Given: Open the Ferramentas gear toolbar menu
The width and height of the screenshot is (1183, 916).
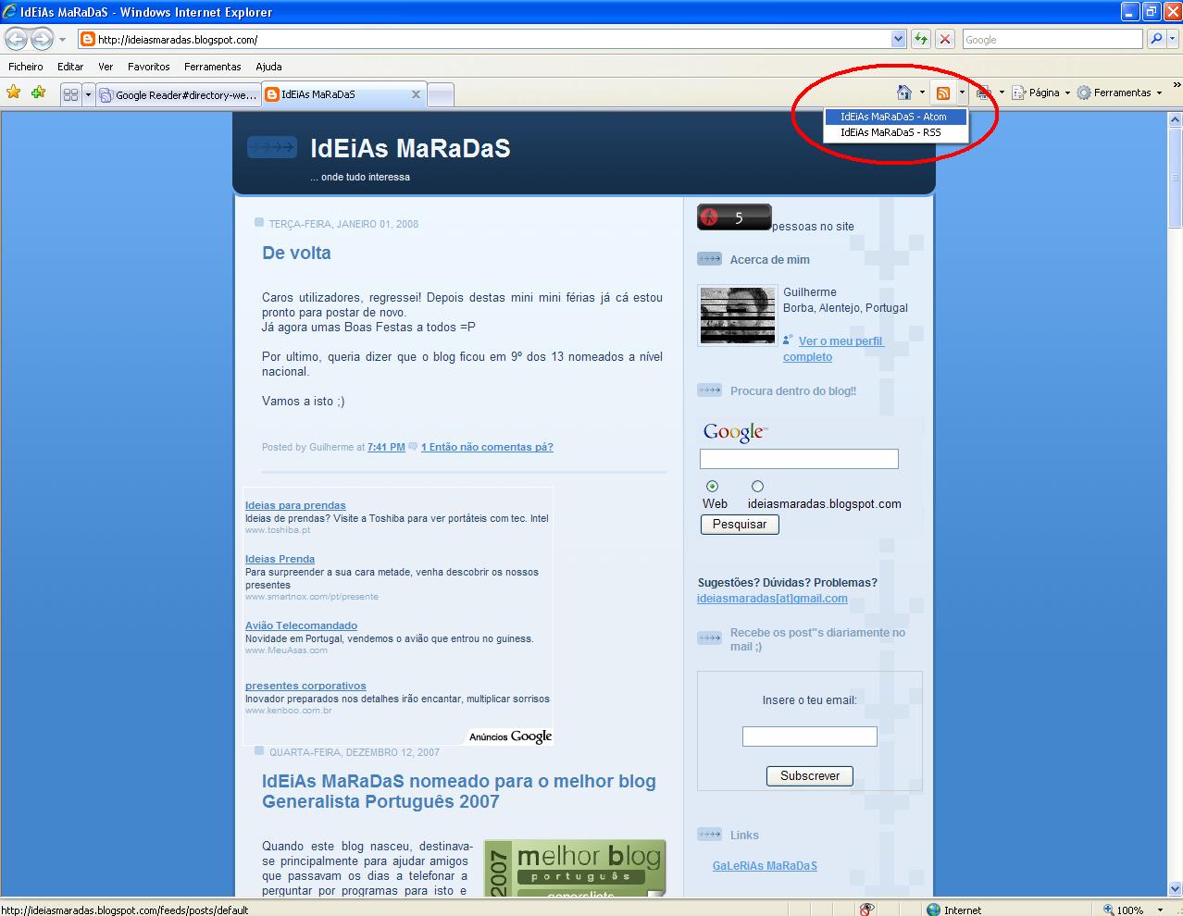Looking at the screenshot, I should click(1120, 93).
